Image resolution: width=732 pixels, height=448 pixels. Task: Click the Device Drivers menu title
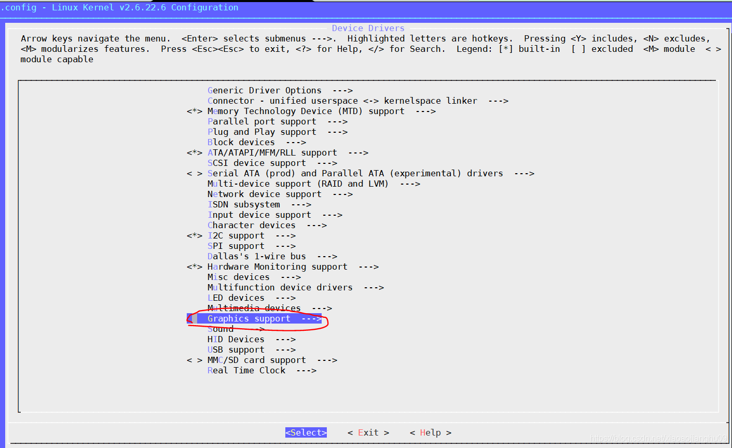pyautogui.click(x=368, y=28)
